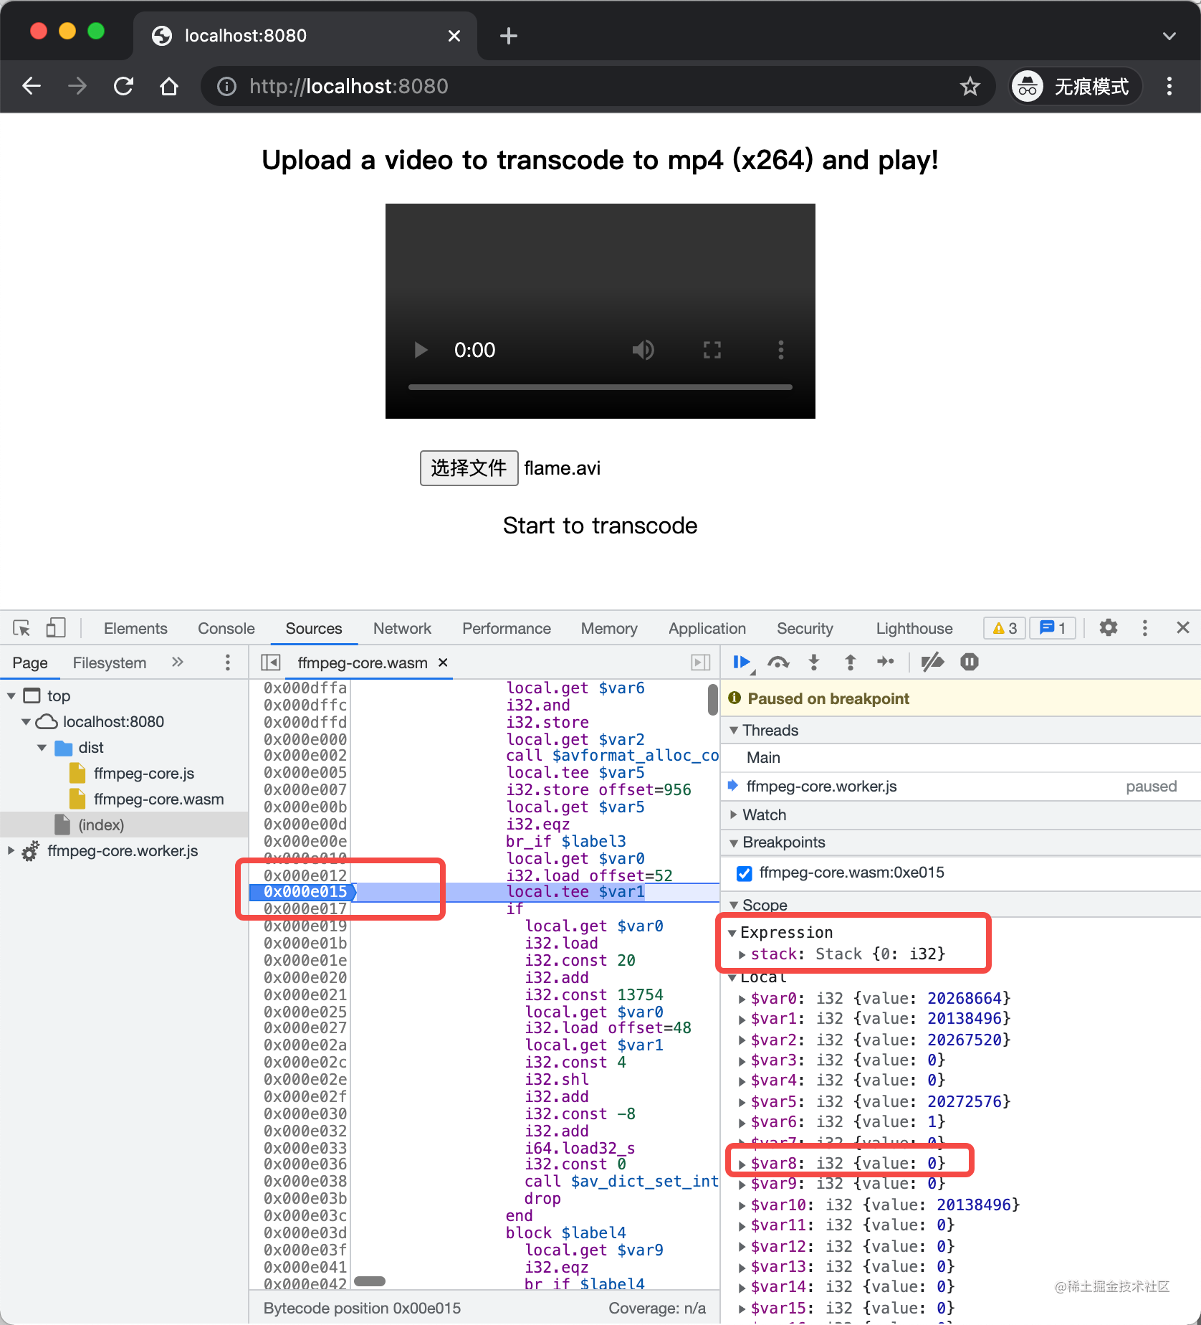The width and height of the screenshot is (1201, 1325).
Task: Expand ffmpeg-core.worker.js tree node
Action: pos(11,851)
